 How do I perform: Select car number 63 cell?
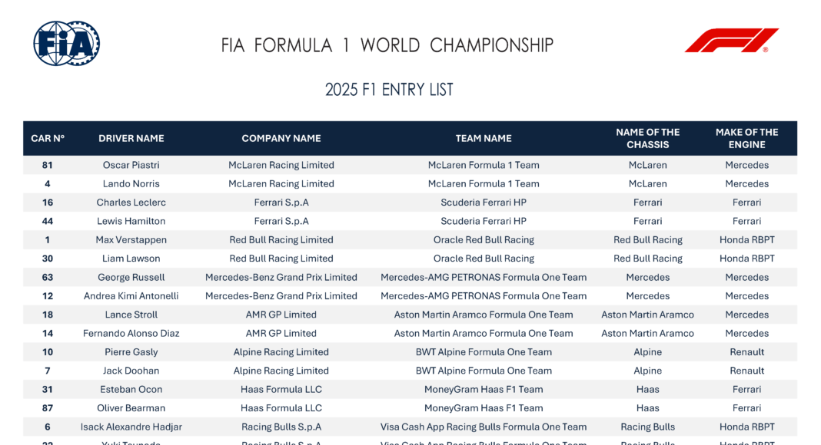(48, 278)
